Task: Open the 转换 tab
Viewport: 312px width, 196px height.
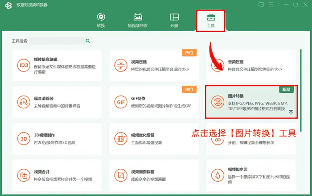Action: (101, 20)
